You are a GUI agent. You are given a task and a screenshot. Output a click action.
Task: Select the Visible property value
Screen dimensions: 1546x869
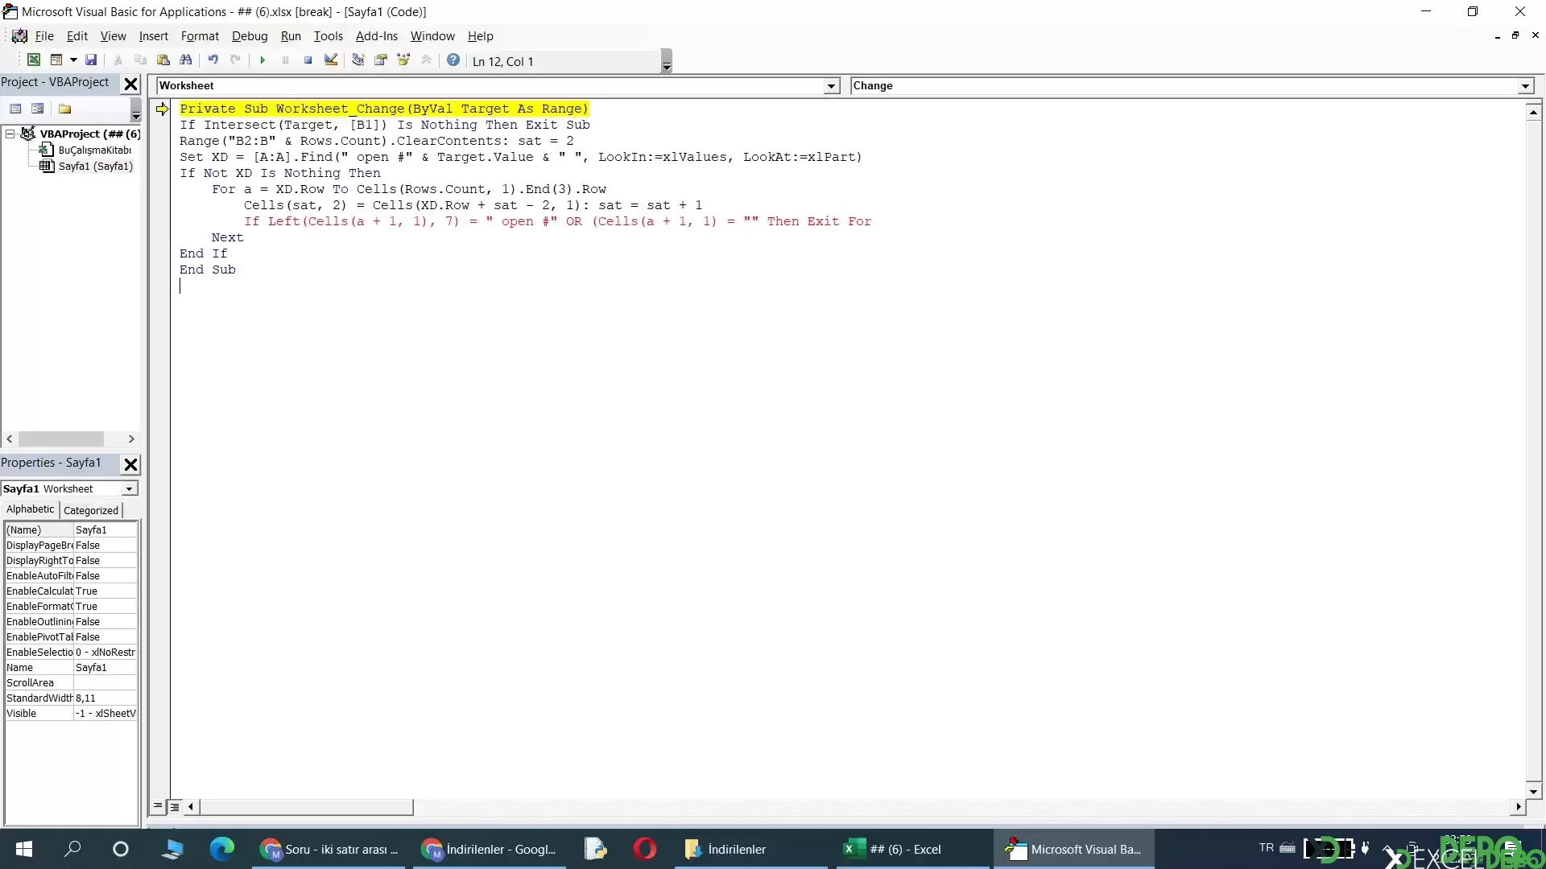point(105,714)
